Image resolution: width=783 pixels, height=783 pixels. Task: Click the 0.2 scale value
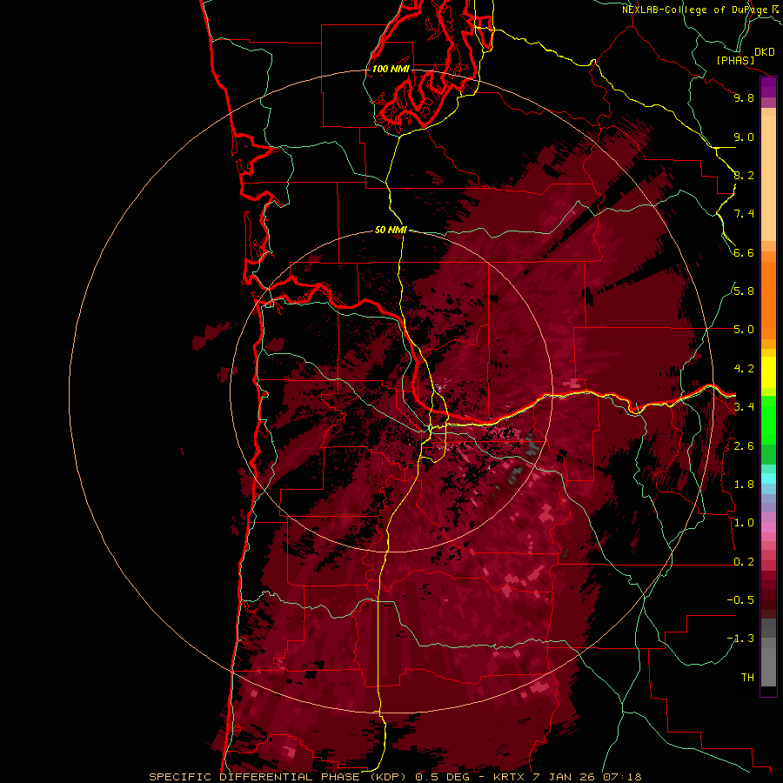pyautogui.click(x=744, y=562)
